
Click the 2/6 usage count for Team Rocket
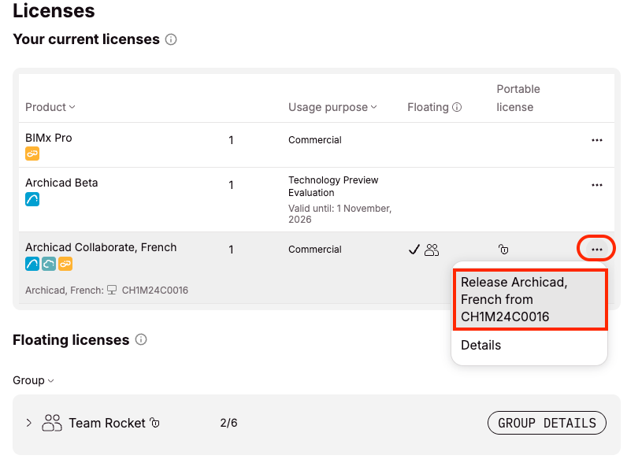point(228,423)
